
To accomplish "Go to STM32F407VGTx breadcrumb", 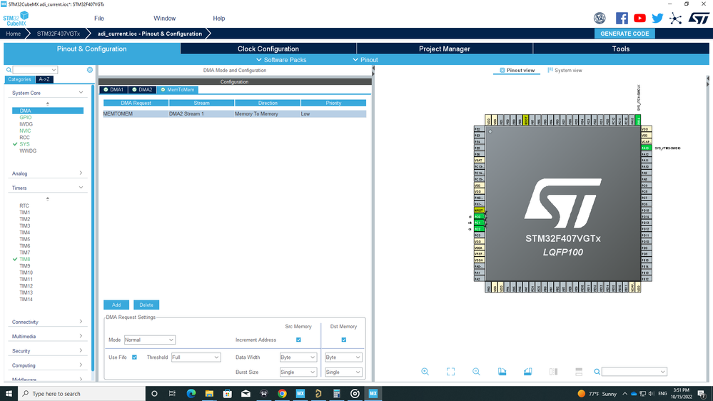I will click(59, 34).
